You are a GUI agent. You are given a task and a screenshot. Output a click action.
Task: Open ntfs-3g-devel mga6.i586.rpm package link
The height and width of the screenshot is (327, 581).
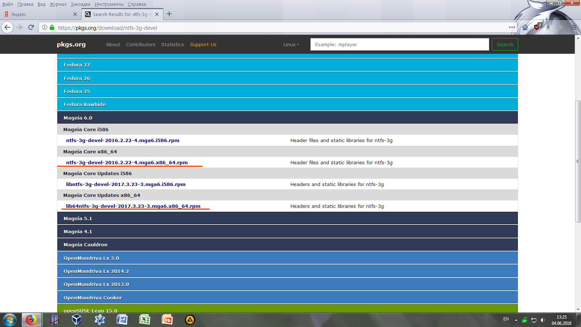tap(123, 140)
